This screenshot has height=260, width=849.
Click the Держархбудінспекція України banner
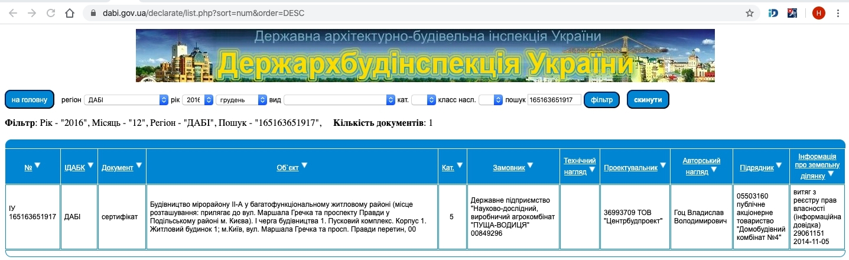(x=425, y=55)
